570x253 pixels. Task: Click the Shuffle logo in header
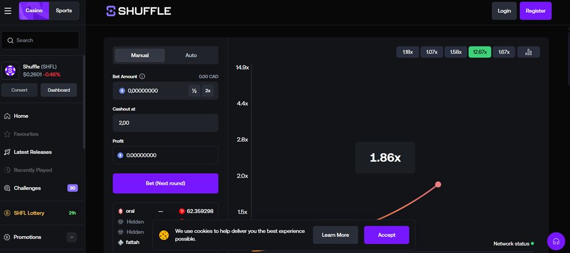click(x=139, y=11)
